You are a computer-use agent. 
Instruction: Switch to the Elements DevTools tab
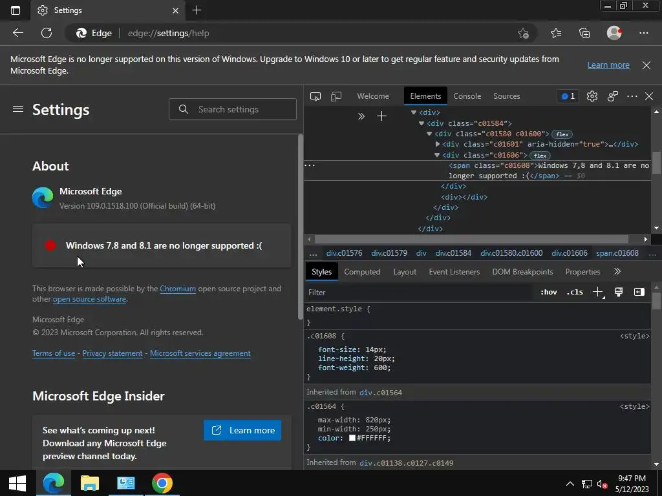(425, 96)
